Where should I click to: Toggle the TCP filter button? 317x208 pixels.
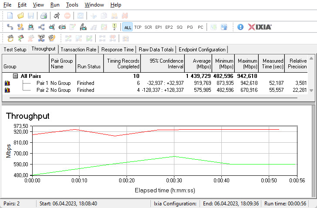tap(138, 27)
